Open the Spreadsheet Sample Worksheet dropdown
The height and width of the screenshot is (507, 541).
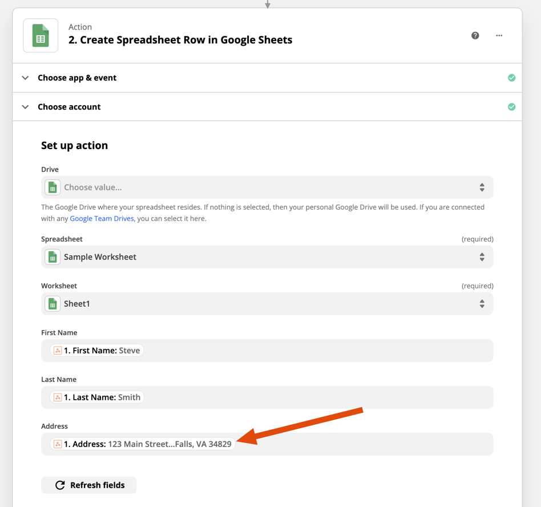pos(267,257)
